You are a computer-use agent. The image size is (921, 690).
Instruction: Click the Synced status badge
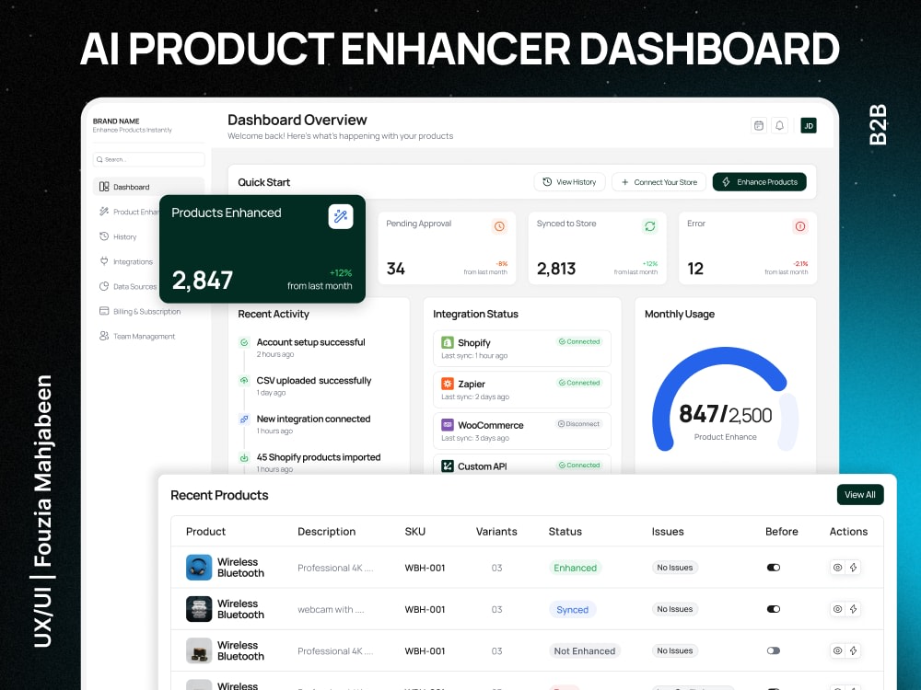coord(573,610)
